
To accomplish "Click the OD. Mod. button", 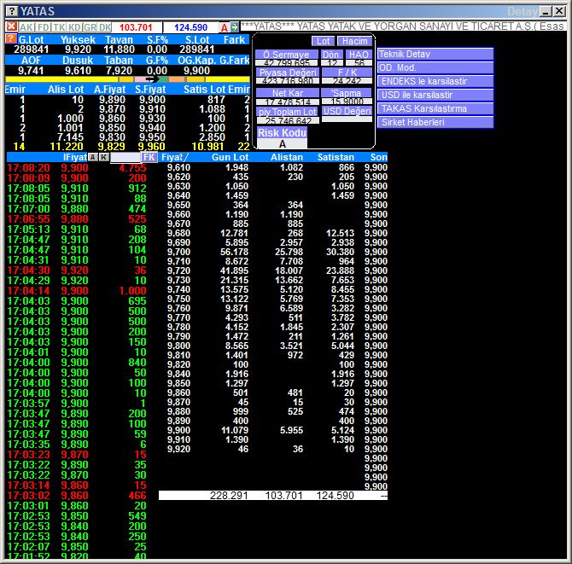I will pyautogui.click(x=435, y=67).
